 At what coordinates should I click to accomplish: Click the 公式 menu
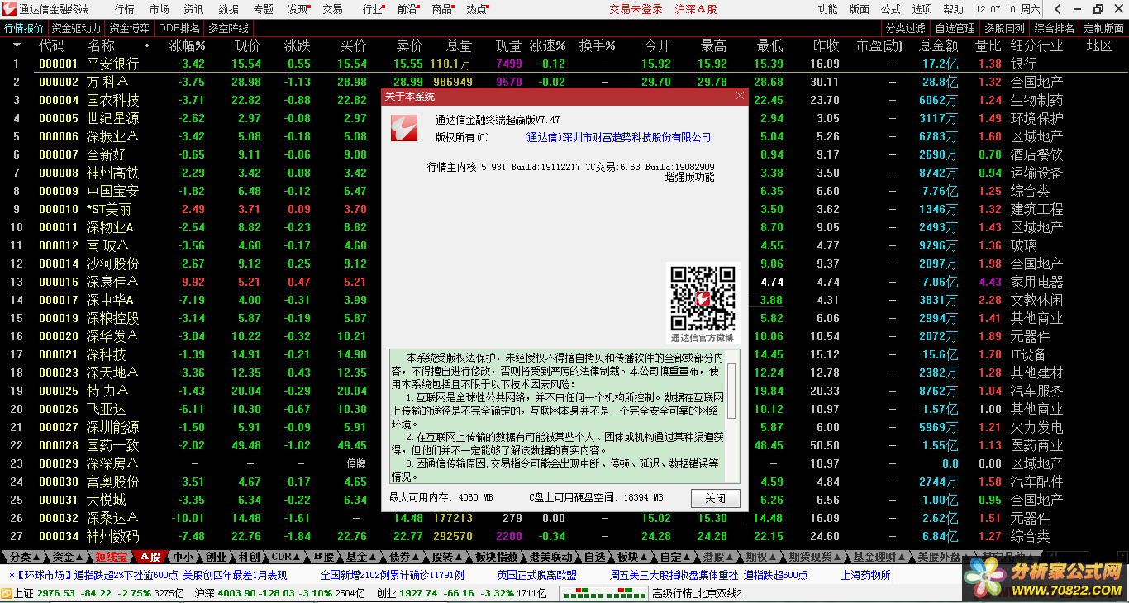click(x=890, y=9)
